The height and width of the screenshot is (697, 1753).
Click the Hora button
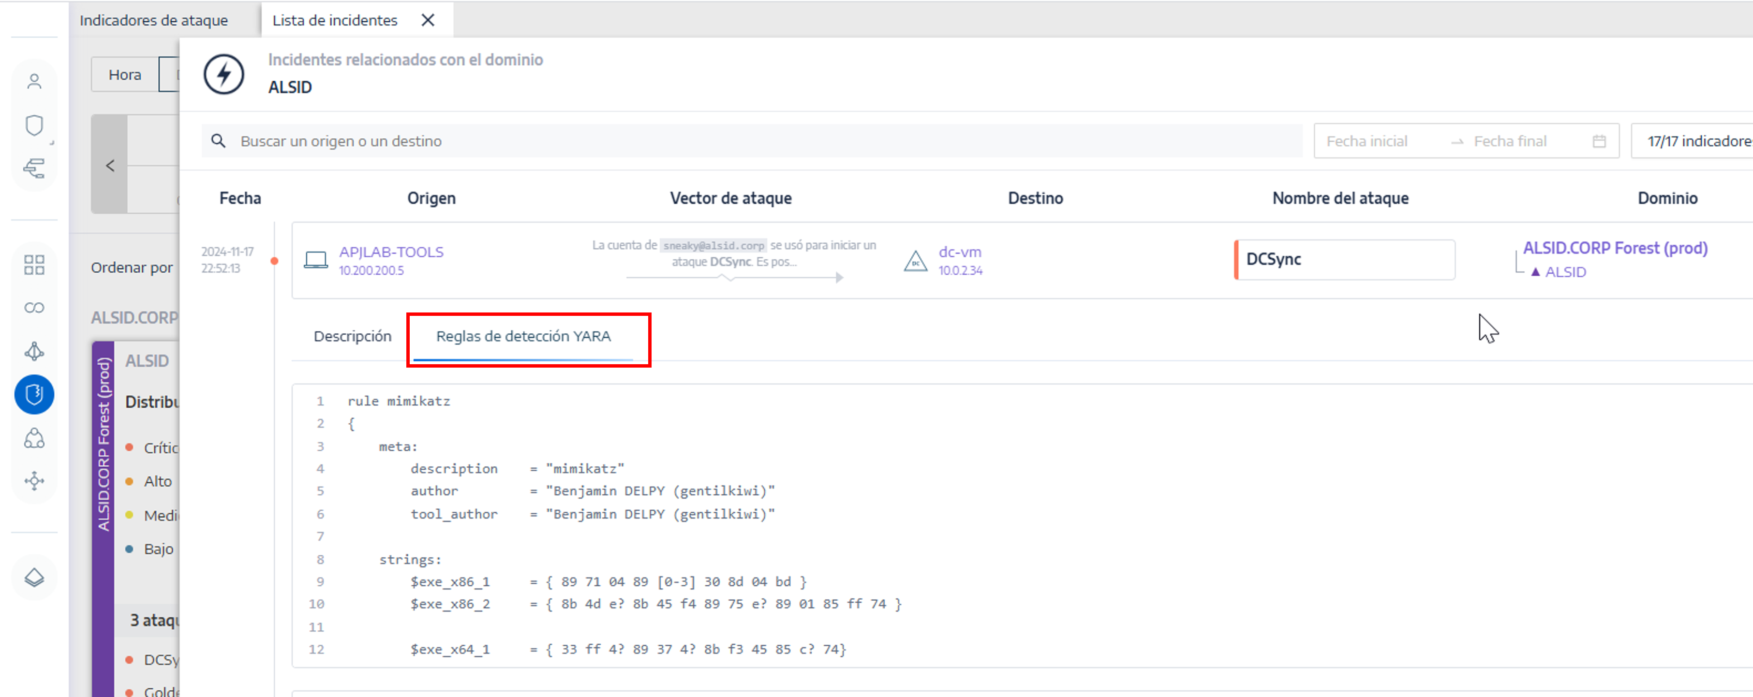click(125, 74)
